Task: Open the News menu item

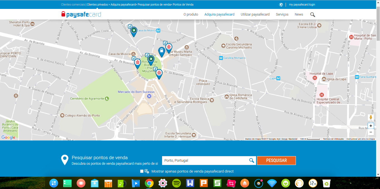Action: [x=299, y=14]
